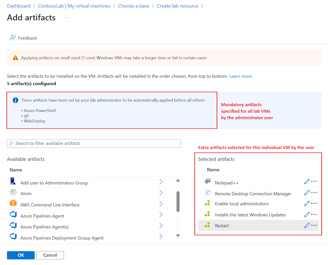Navigate to Choose a base breadcrumb
328x265 pixels.
click(x=134, y=6)
